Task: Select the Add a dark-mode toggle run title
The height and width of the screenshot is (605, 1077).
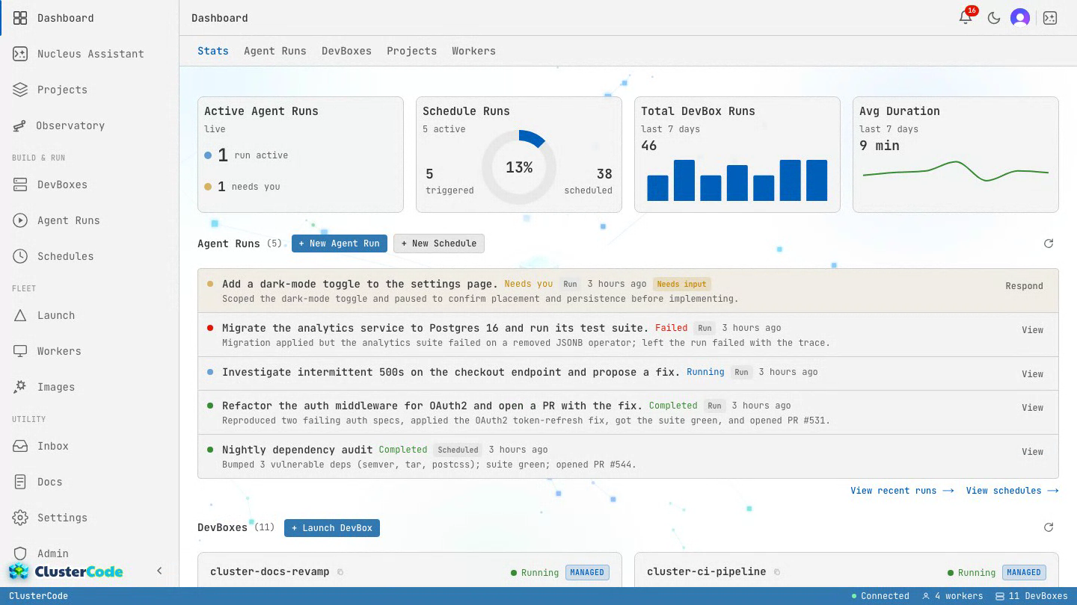Action: click(360, 284)
